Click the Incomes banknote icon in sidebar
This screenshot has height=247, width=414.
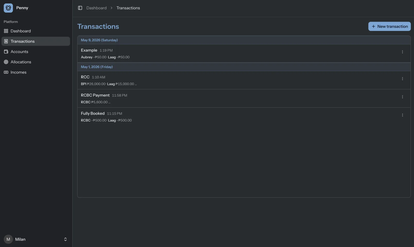[x=6, y=72]
